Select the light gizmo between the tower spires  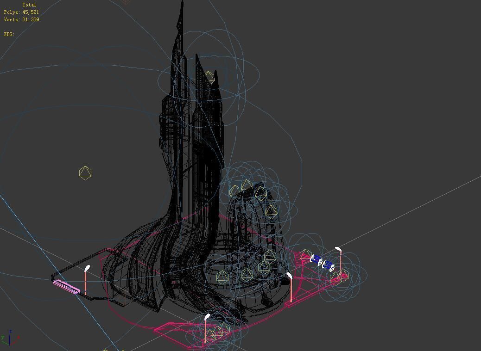pyautogui.click(x=209, y=77)
